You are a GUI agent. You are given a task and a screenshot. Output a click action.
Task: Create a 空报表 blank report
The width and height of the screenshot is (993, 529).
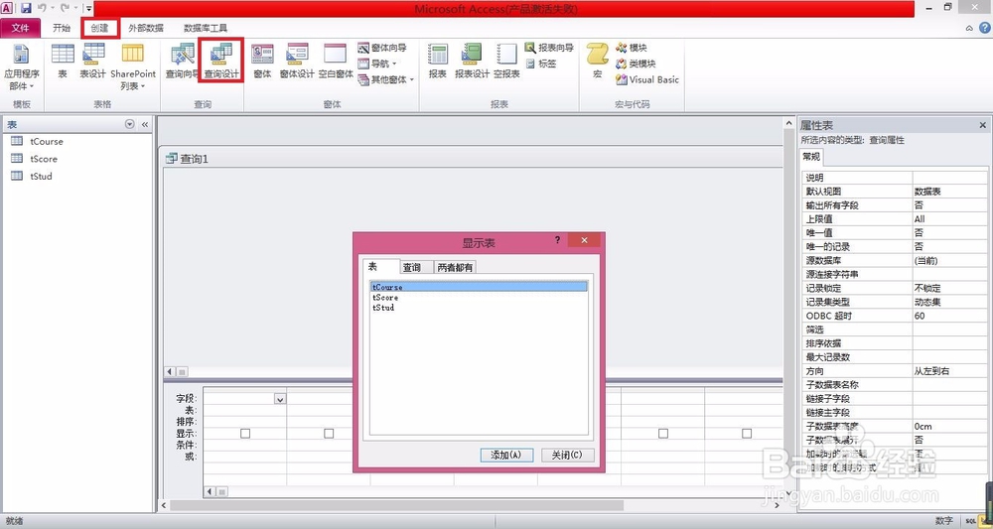pyautogui.click(x=506, y=62)
